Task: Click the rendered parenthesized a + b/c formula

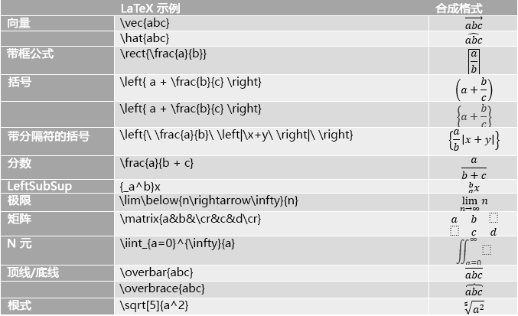Action: pyautogui.click(x=474, y=88)
